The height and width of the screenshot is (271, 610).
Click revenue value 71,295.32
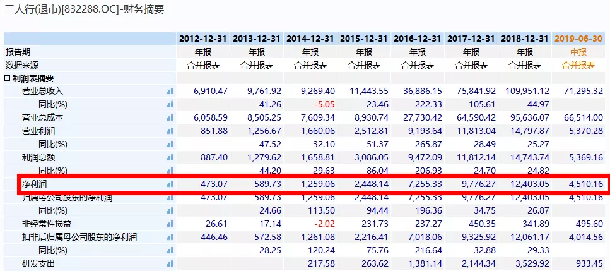(x=583, y=92)
